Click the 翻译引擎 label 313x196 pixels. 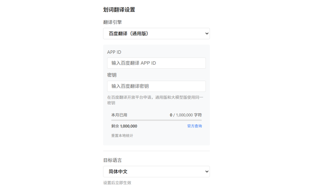point(112,22)
